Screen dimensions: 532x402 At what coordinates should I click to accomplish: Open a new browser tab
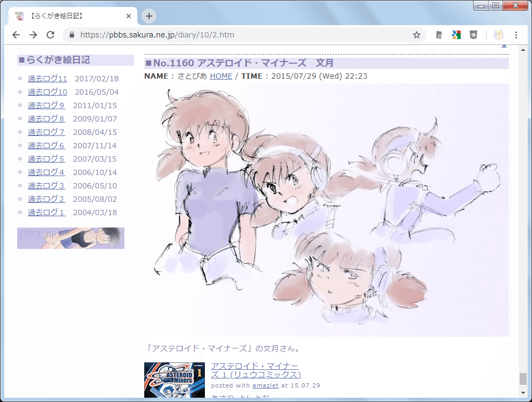149,16
